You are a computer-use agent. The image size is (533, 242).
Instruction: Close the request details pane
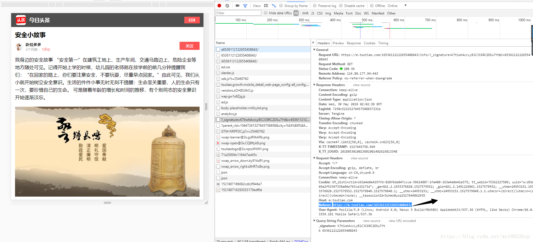[x=313, y=43]
